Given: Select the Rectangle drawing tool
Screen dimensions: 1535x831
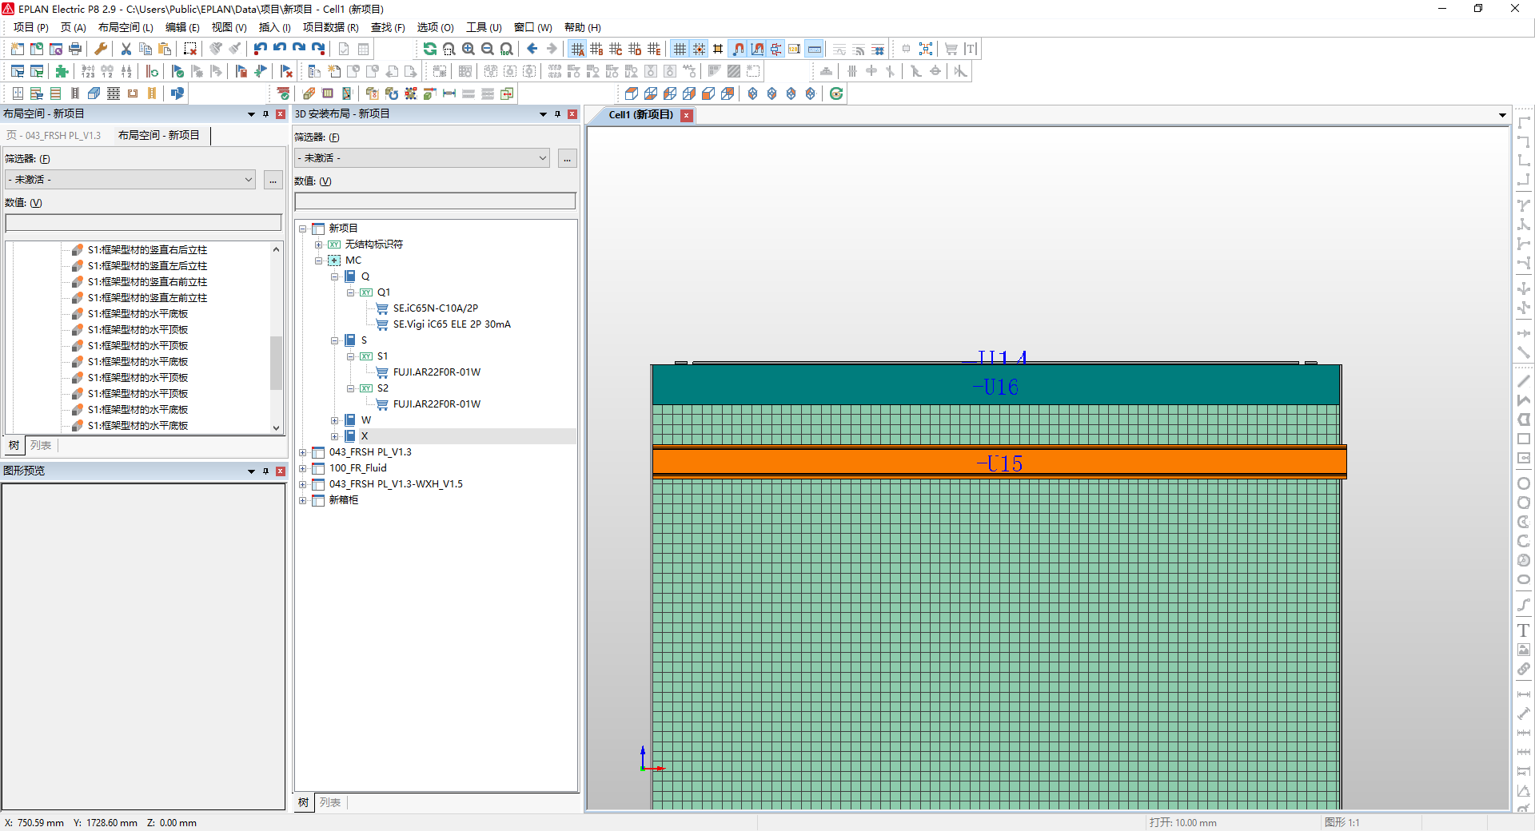Looking at the screenshot, I should pos(1525,439).
